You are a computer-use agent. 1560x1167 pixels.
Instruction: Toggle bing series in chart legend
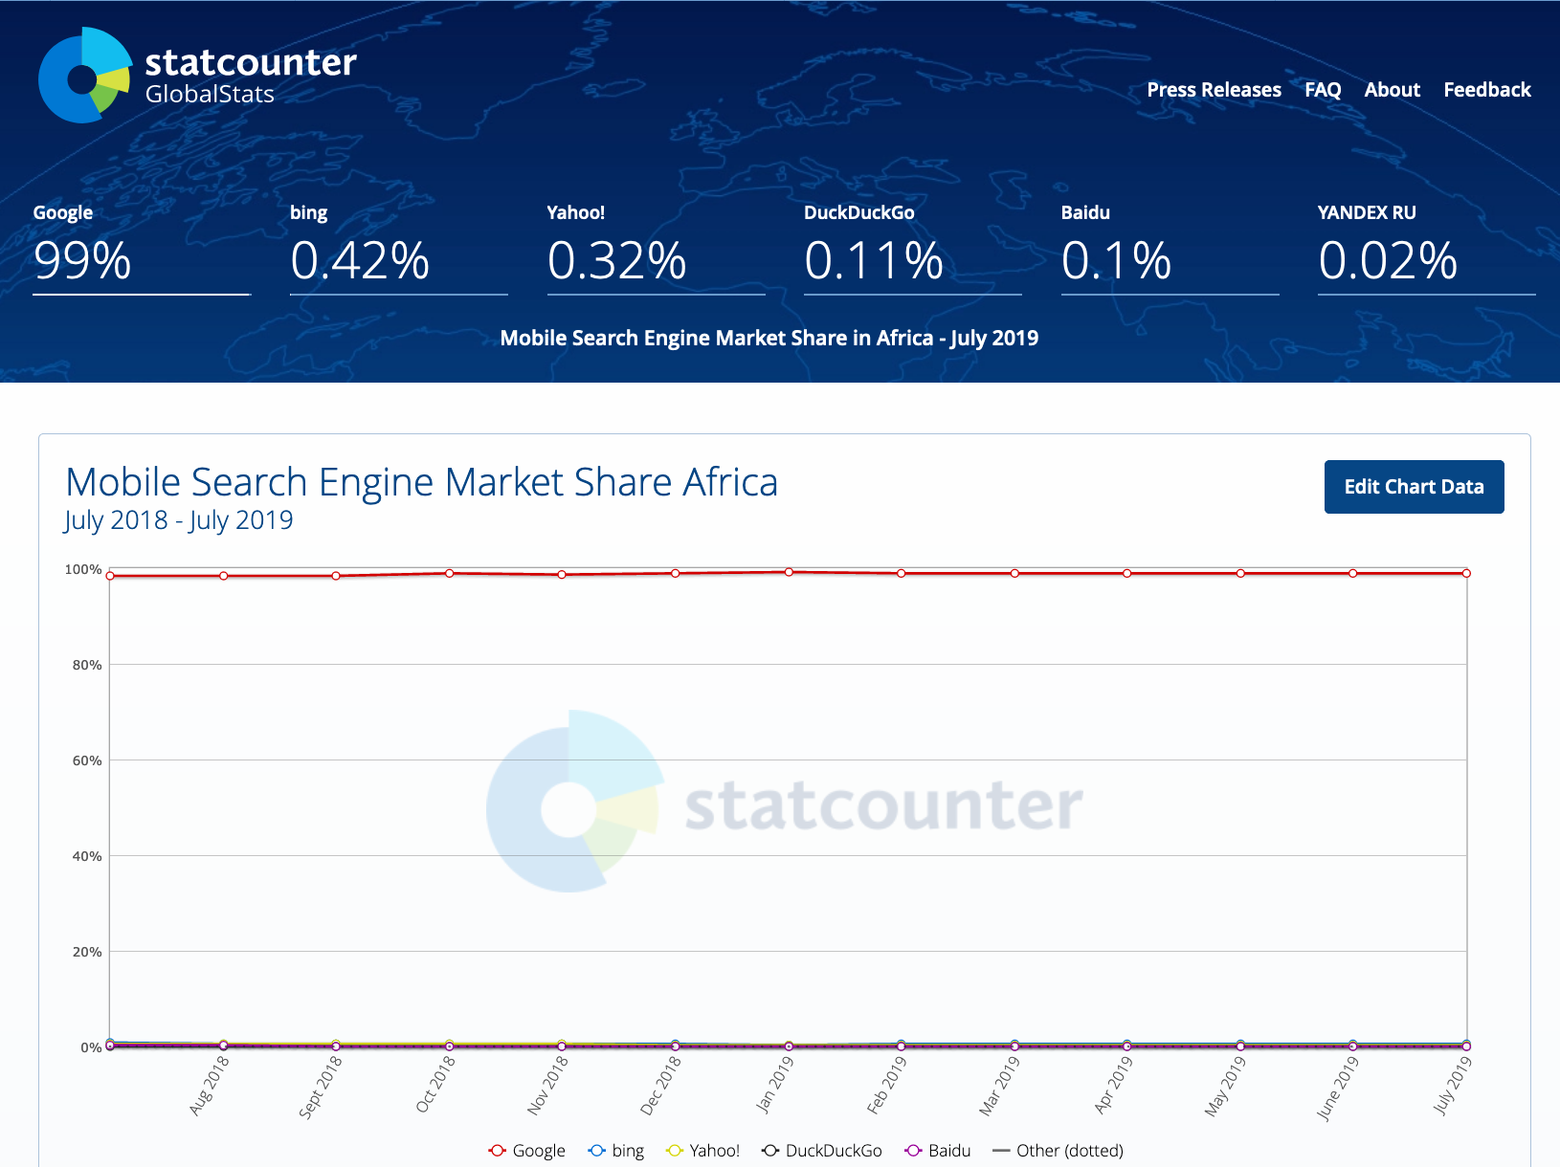pyautogui.click(x=616, y=1151)
